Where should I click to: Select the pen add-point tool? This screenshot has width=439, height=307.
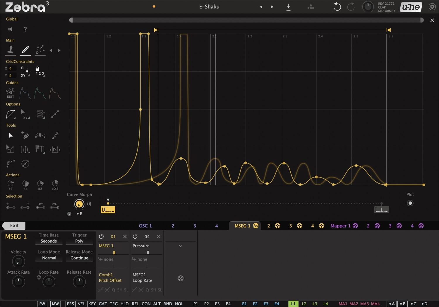tap(25, 135)
